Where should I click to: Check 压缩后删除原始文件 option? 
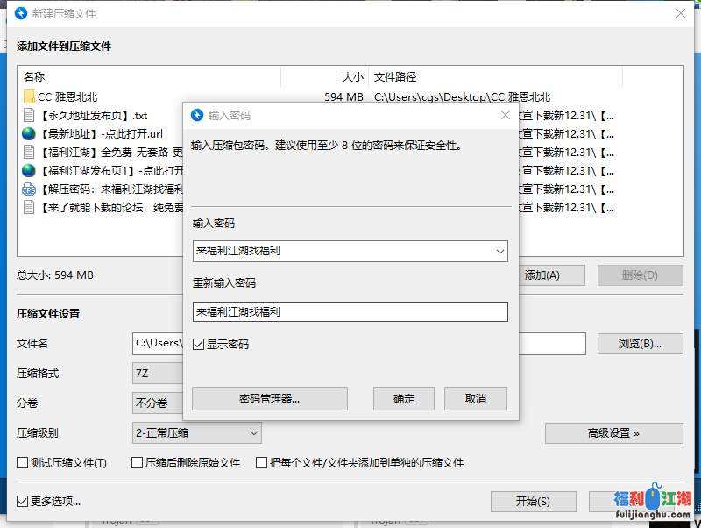[138, 463]
